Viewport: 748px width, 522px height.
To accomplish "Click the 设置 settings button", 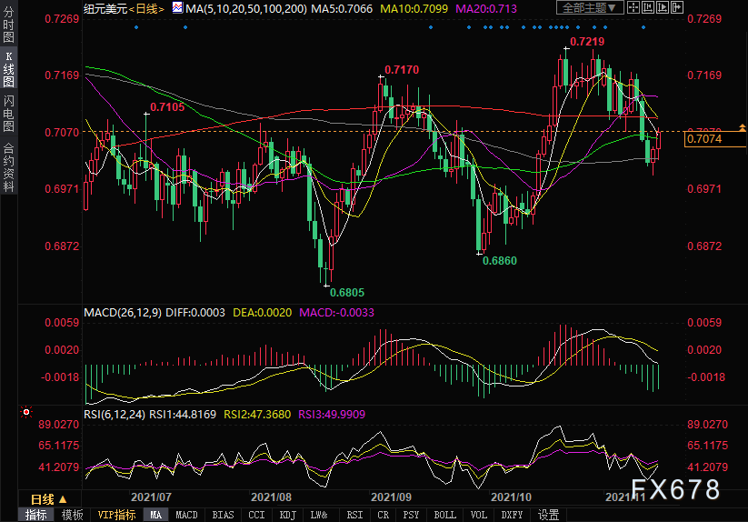I will pyautogui.click(x=548, y=515).
